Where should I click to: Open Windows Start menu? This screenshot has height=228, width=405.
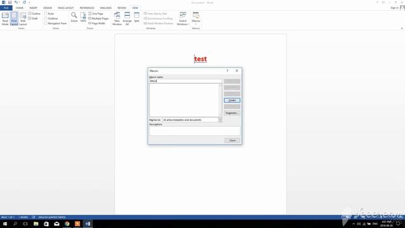click(5, 224)
